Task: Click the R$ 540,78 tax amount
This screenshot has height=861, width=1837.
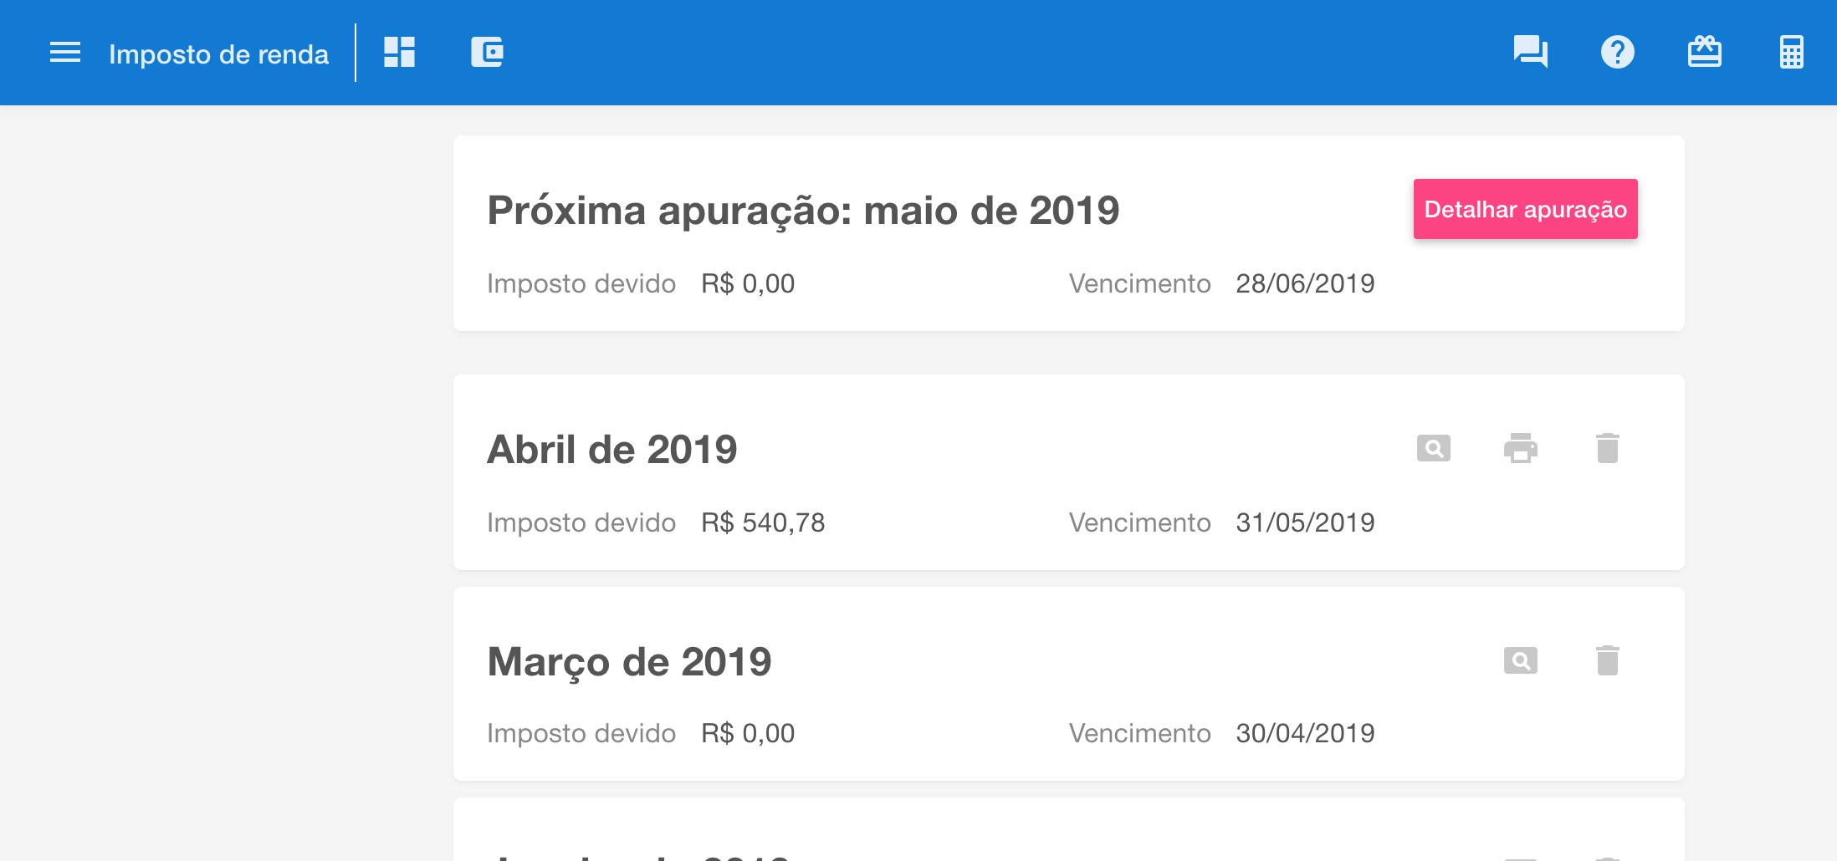Action: point(763,523)
